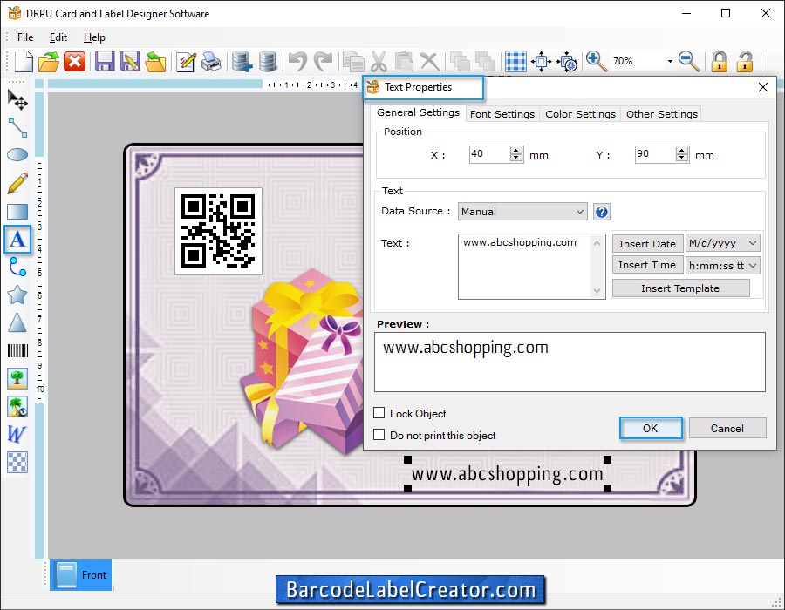Viewport: 785px width, 610px height.
Task: Save the label with floppy icon
Action: click(105, 62)
